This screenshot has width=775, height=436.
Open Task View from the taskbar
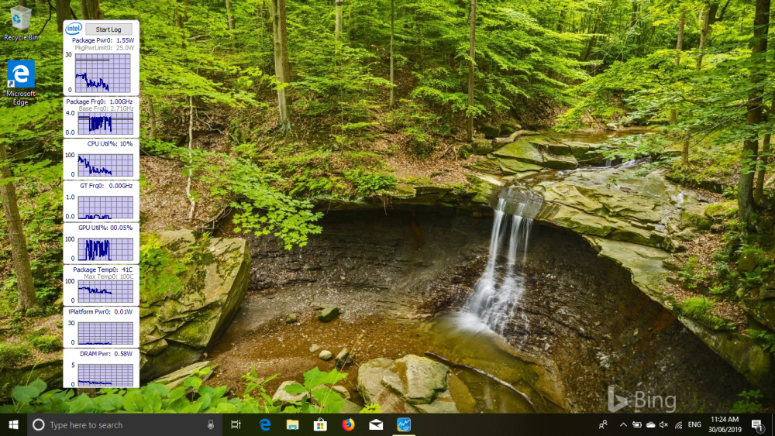[x=236, y=424]
